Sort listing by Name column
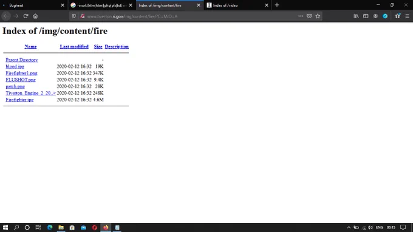Image resolution: width=413 pixels, height=232 pixels. click(30, 47)
